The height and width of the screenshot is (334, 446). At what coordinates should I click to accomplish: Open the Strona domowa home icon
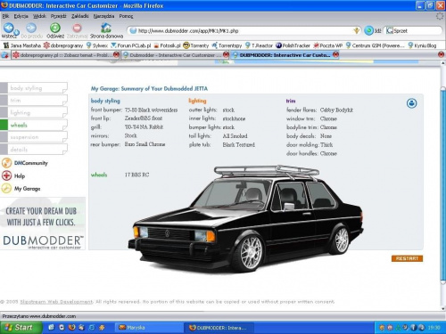point(106,28)
